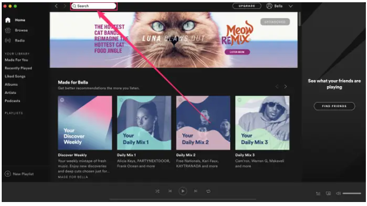Click the track progress bar
The image size is (367, 206).
[x=183, y=199]
